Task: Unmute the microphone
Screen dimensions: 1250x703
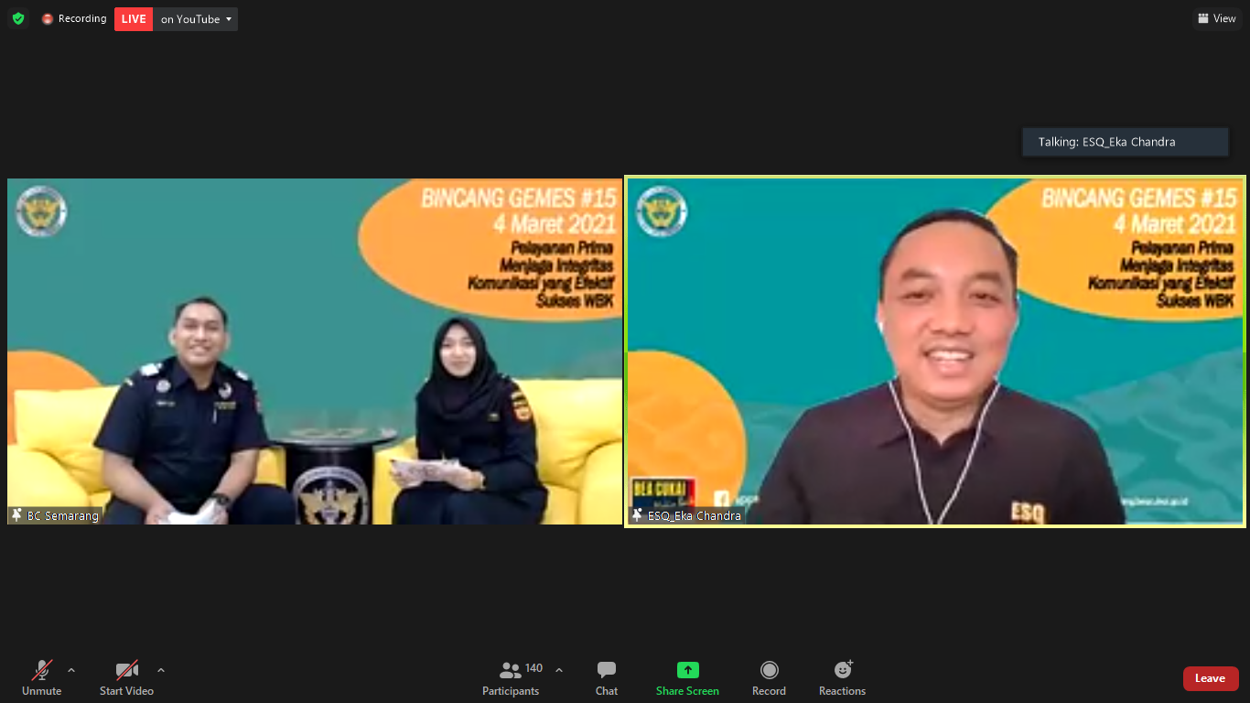Action: pos(41,677)
